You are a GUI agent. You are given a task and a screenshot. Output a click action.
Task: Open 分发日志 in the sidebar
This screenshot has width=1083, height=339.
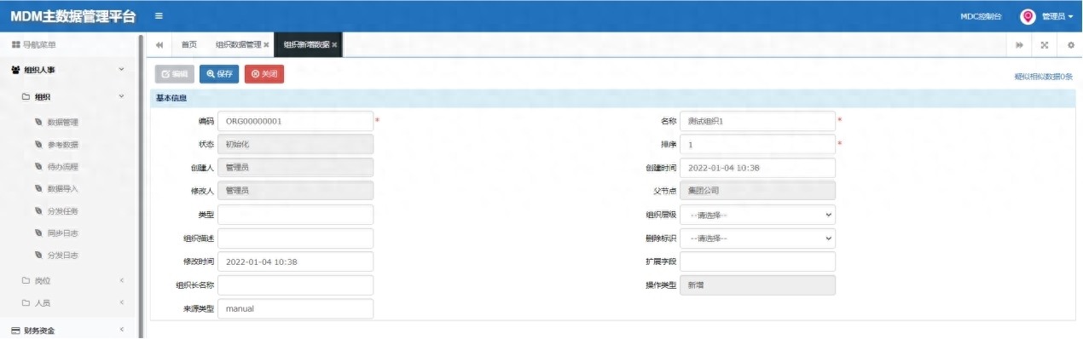tap(62, 256)
